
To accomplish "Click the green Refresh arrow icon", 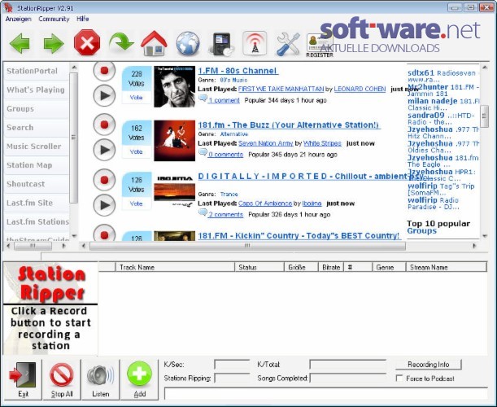I will pyautogui.click(x=121, y=42).
